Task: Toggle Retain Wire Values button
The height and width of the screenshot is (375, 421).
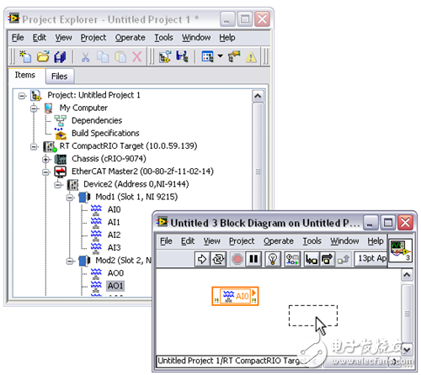Action: [x=292, y=259]
